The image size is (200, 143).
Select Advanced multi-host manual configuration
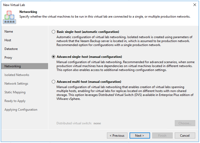pyautogui.click(x=54, y=82)
